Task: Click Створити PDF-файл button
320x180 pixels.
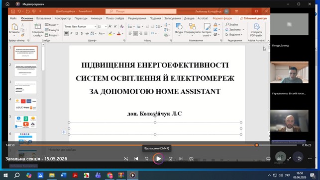Action: click(256, 30)
